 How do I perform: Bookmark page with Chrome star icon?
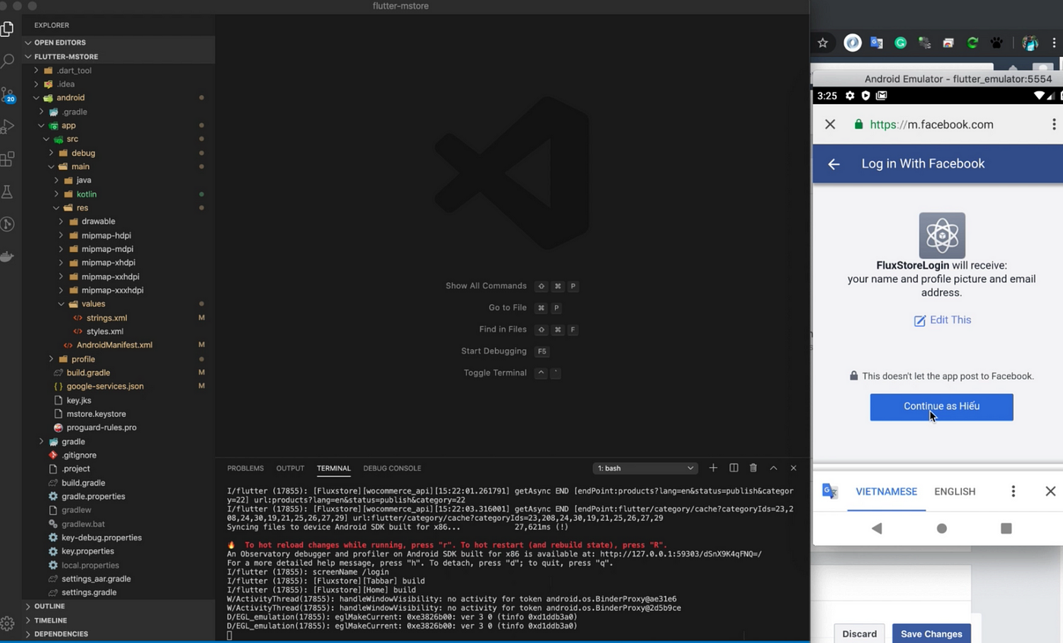point(822,43)
